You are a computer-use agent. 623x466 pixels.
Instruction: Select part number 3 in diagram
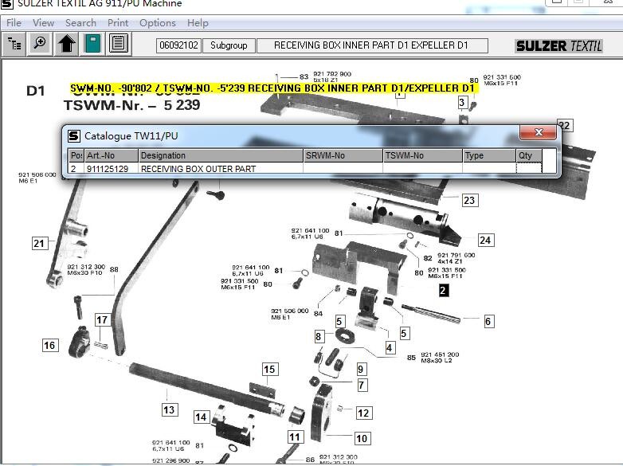pyautogui.click(x=462, y=103)
